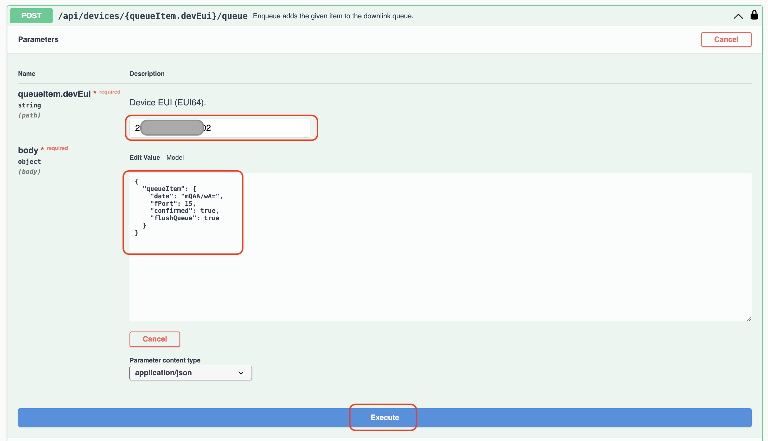Click the Name column header
This screenshot has height=441, width=768.
pyautogui.click(x=27, y=73)
